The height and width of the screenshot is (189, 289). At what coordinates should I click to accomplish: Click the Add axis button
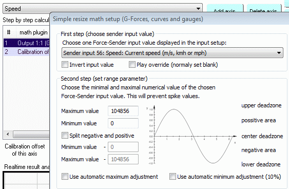click(x=225, y=9)
